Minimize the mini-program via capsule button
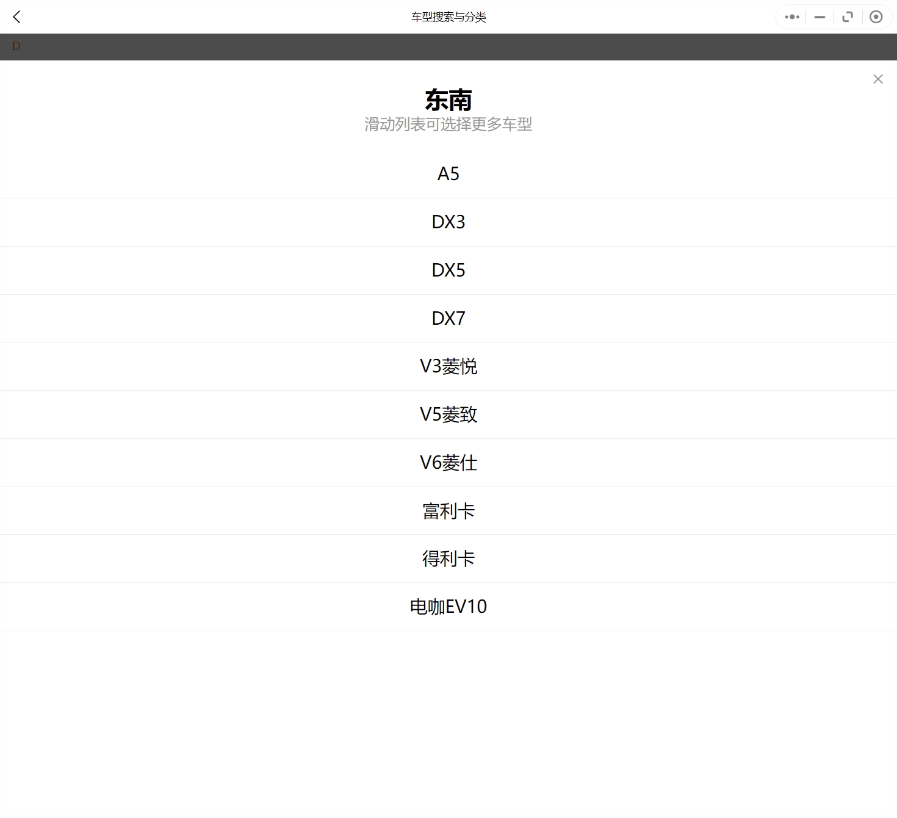897x818 pixels. [819, 16]
